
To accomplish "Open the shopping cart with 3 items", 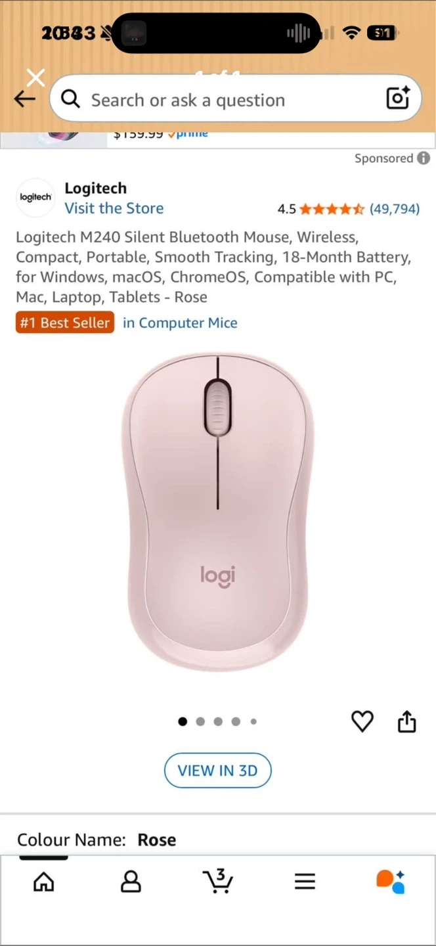I will click(218, 881).
